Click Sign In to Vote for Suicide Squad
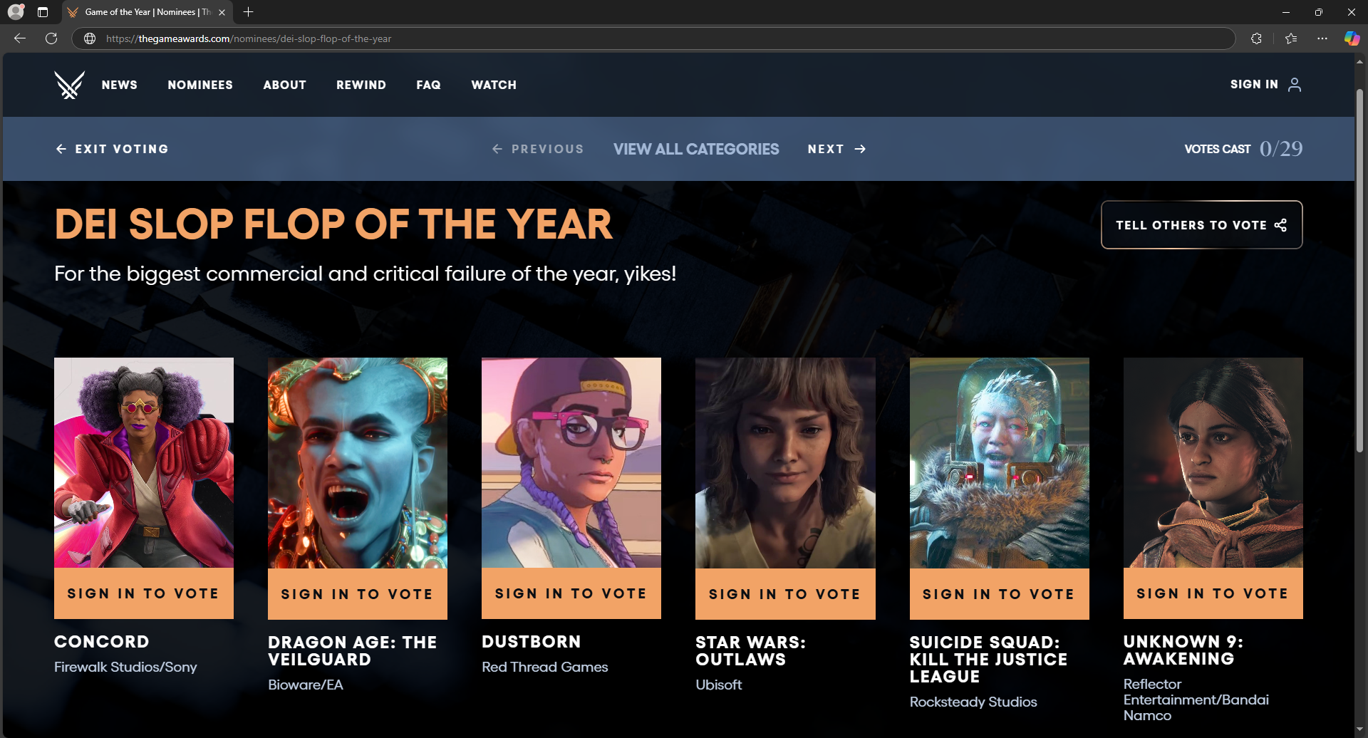Viewport: 1368px width, 738px height. pos(1000,593)
